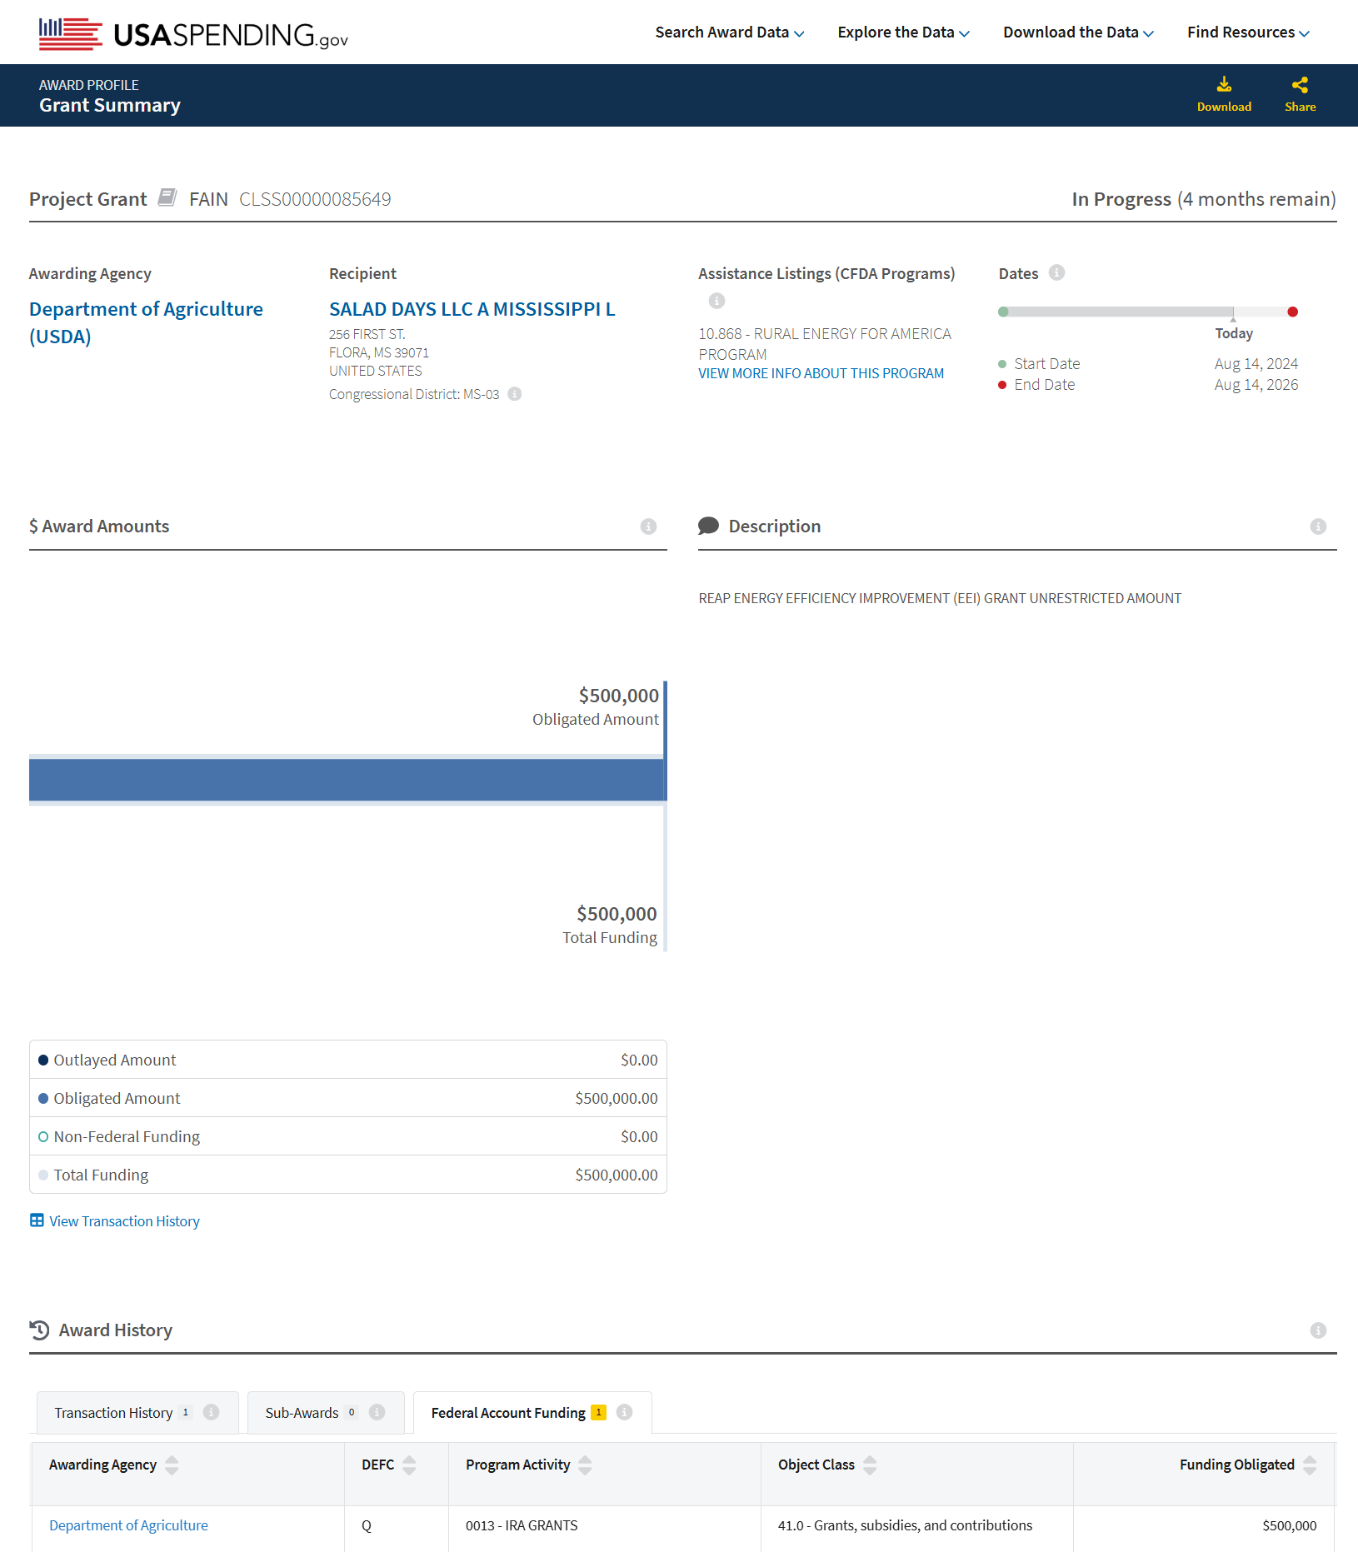
Task: Click the 'REAP ENERGY EFFICIENCY IMPROVEMENT' description text
Action: pos(940,598)
